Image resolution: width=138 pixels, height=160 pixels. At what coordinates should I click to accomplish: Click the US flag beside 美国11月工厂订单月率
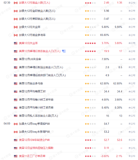[16, 156]
